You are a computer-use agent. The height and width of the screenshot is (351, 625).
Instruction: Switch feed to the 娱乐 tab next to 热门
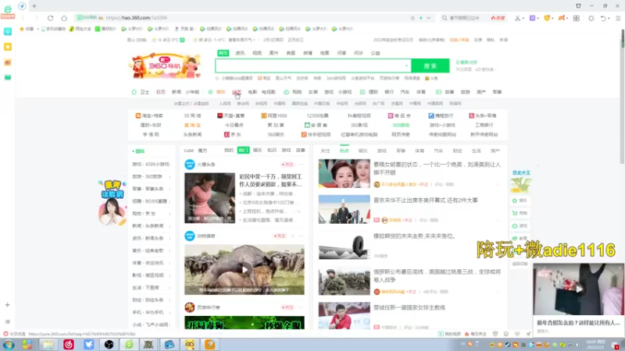(x=258, y=150)
